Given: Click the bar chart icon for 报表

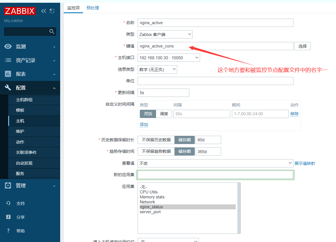Looking at the screenshot, I should tap(8, 74).
